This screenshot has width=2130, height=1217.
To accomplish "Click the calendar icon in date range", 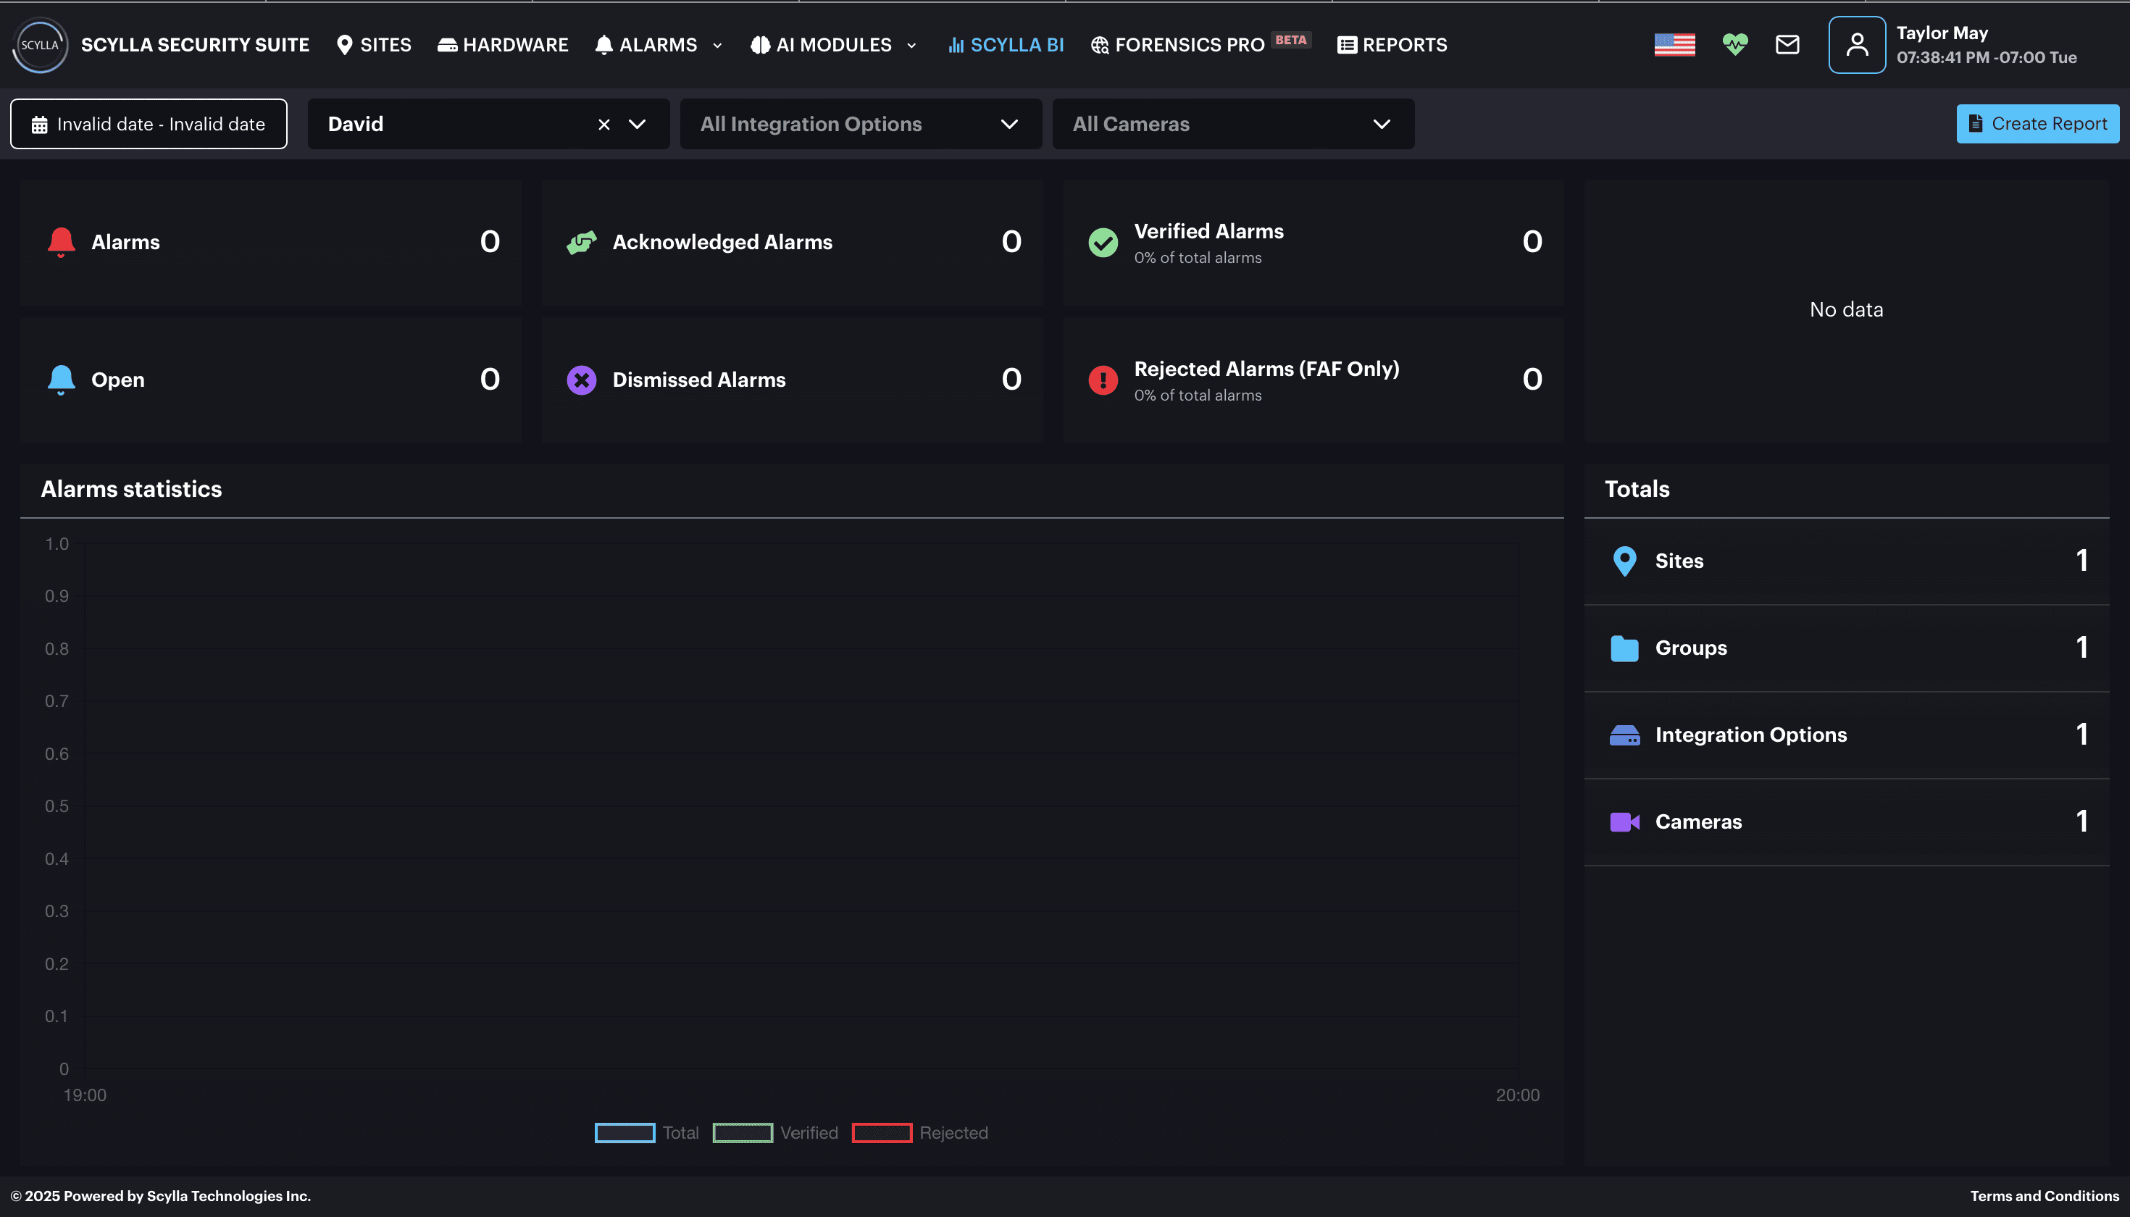I will 39,125.
